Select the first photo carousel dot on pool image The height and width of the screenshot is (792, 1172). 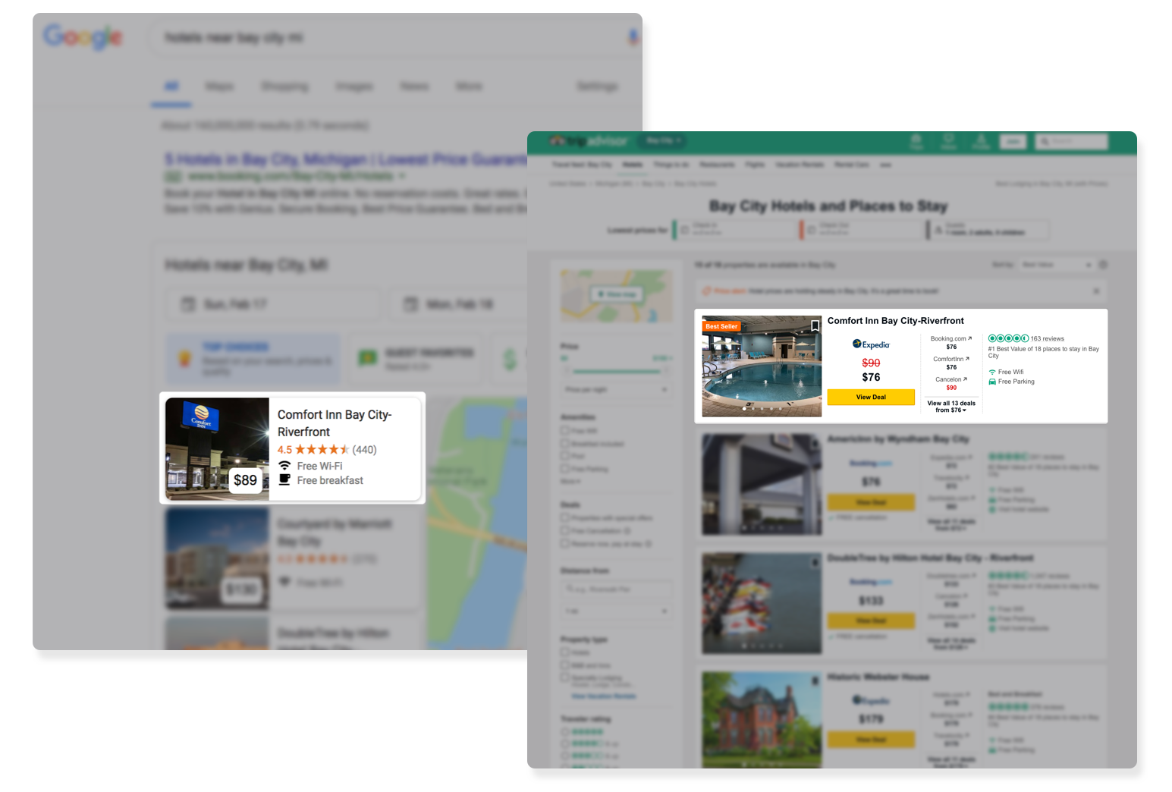pos(744,409)
